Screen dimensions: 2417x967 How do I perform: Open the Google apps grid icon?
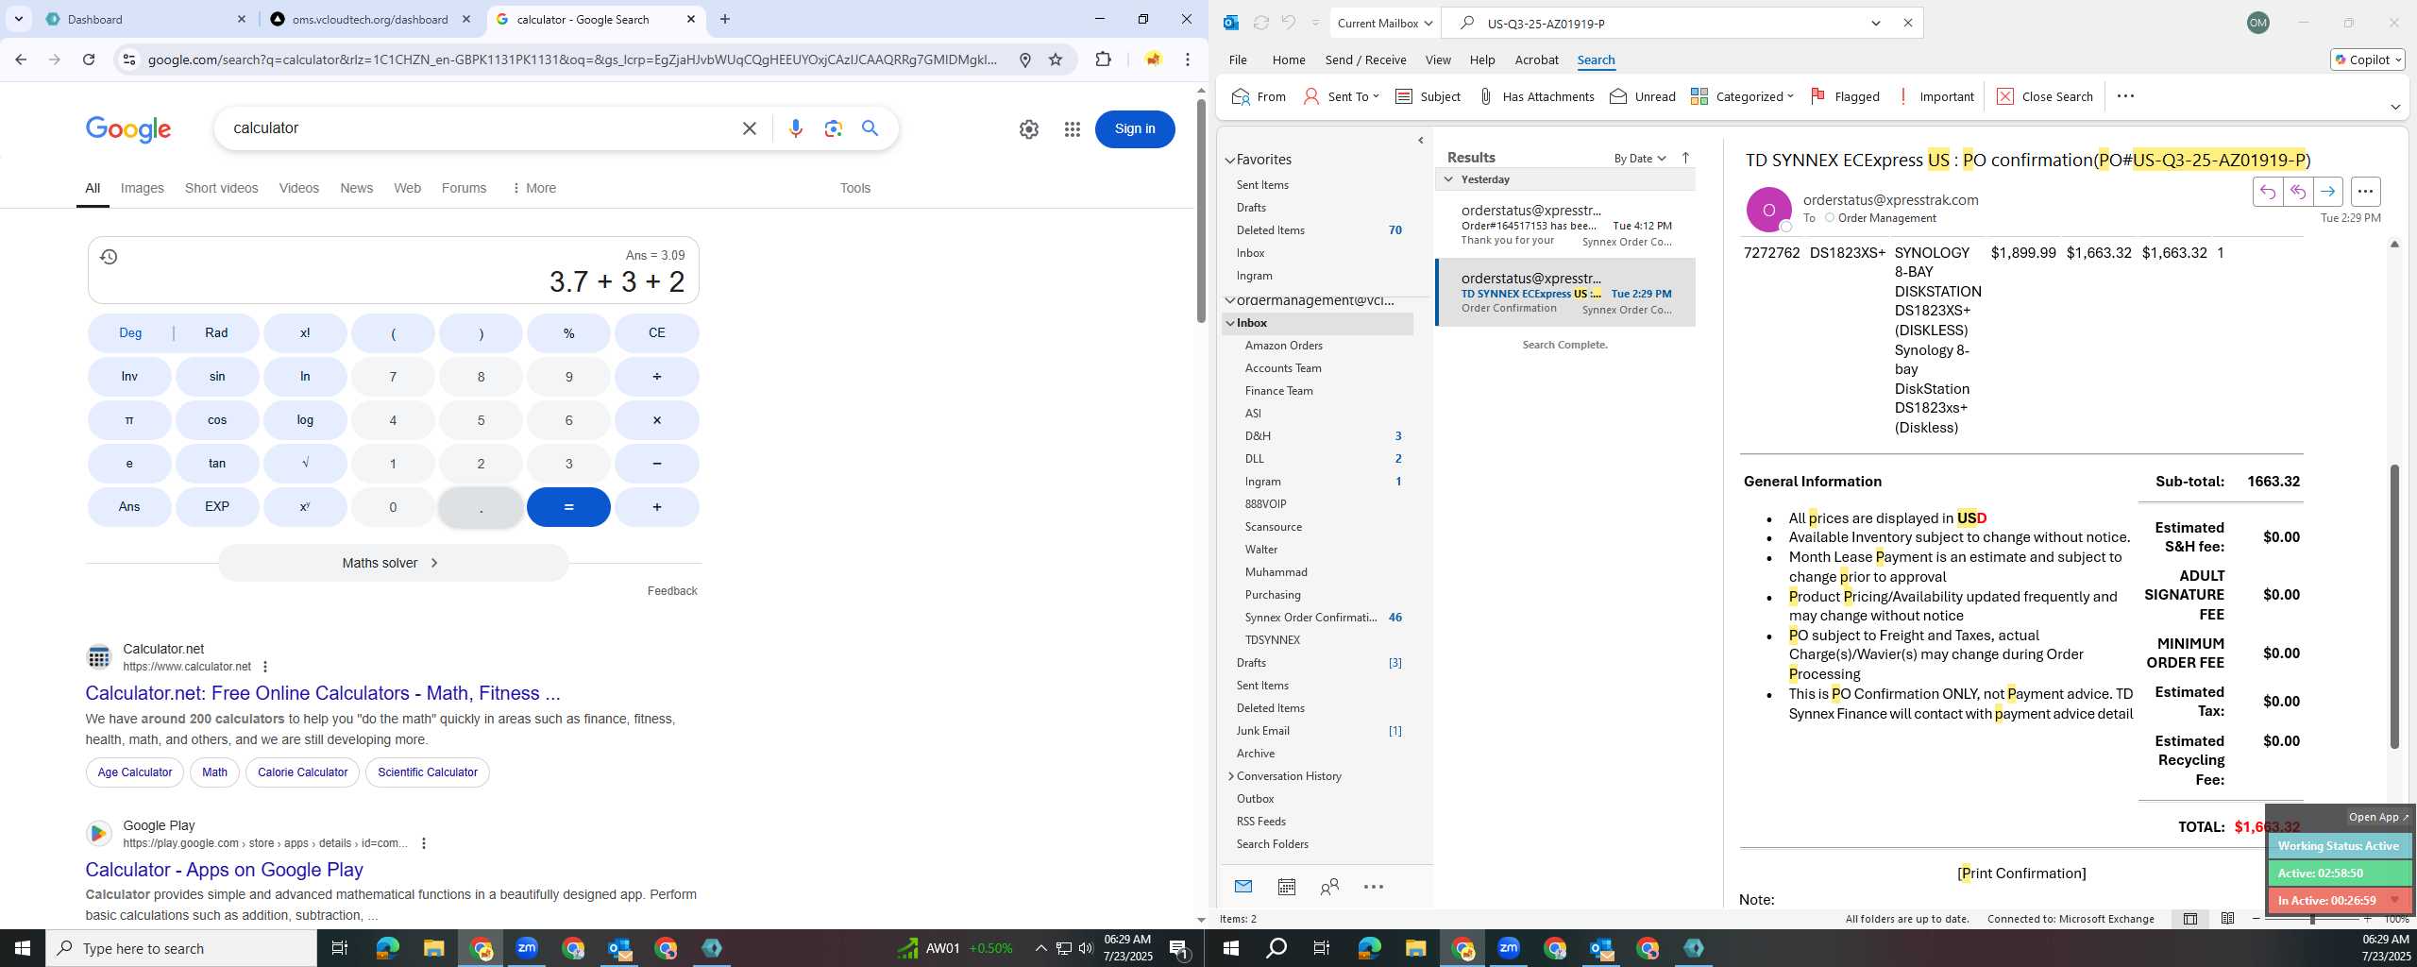pos(1072,129)
